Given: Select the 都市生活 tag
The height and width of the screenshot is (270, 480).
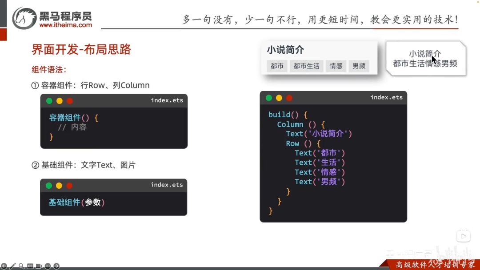Looking at the screenshot, I should (x=306, y=66).
